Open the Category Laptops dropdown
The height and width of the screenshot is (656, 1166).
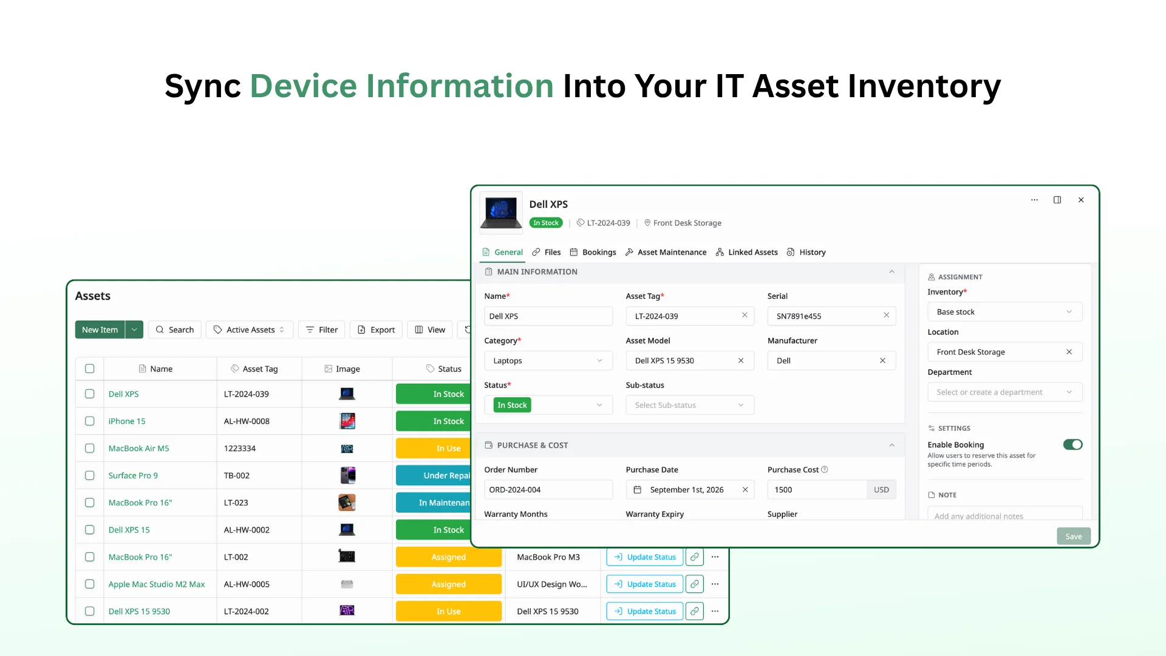pos(548,361)
